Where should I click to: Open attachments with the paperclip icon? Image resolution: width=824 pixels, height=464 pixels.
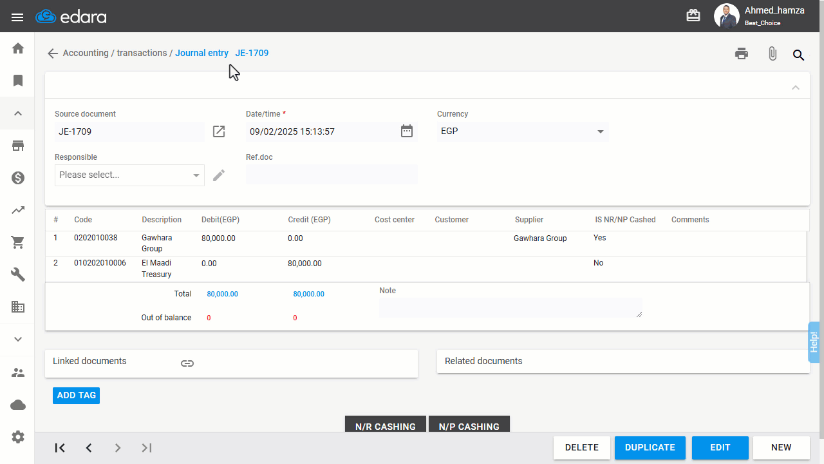772,54
